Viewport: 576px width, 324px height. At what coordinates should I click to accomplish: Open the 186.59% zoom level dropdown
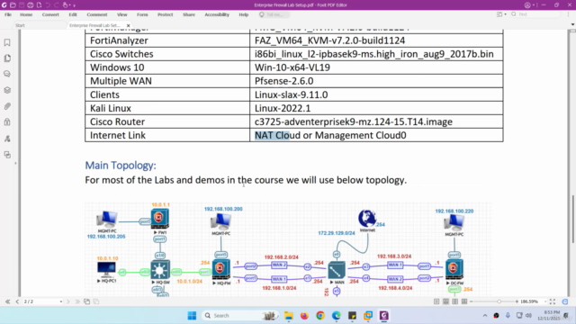click(x=545, y=301)
